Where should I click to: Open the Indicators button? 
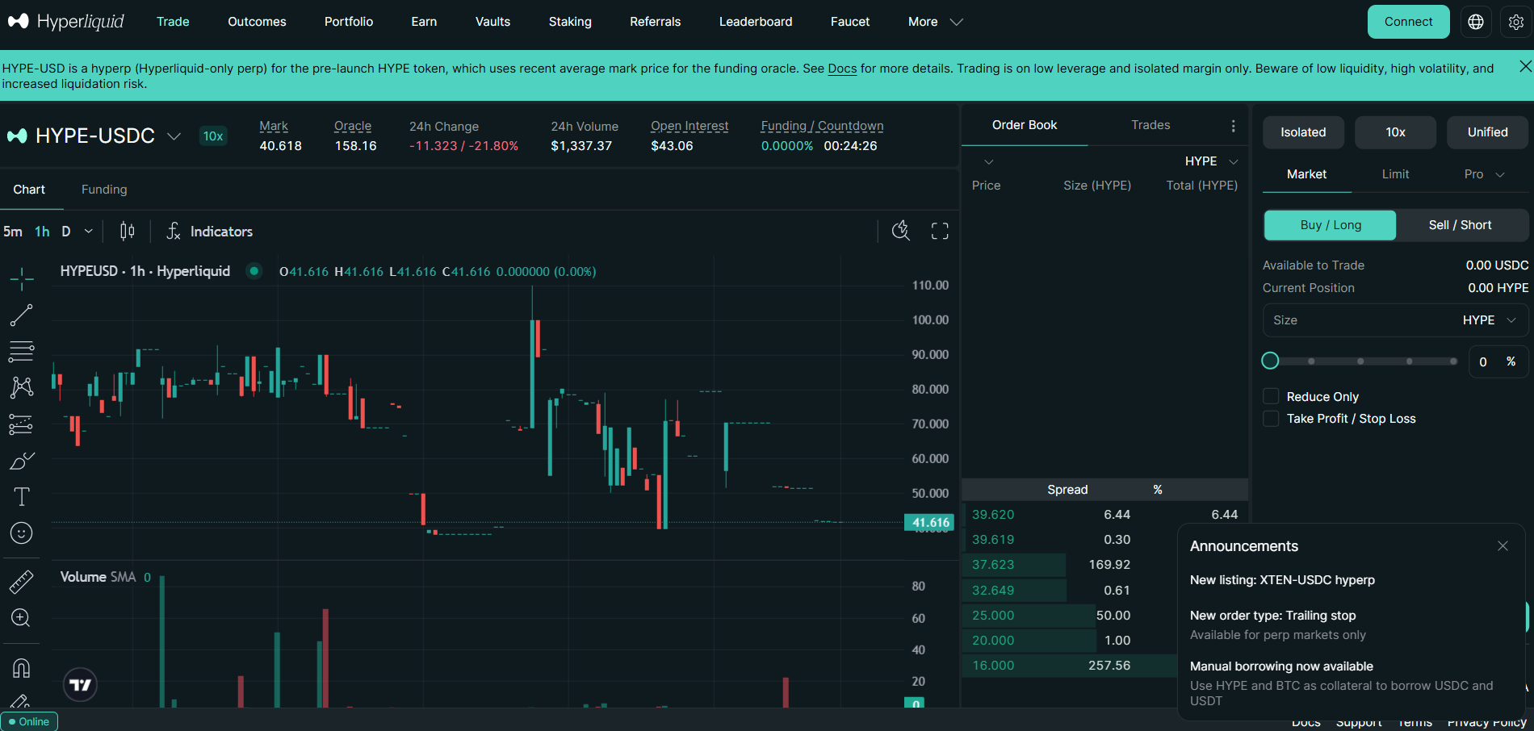209,232
